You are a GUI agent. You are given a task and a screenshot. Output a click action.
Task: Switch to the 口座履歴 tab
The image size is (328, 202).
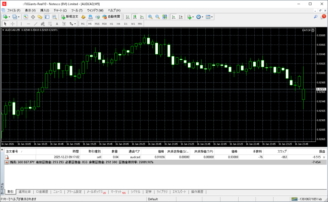point(42,192)
